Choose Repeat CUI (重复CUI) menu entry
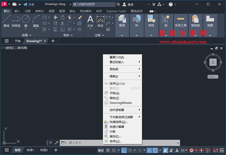This screenshot has width=226, height=155. (x=123, y=57)
